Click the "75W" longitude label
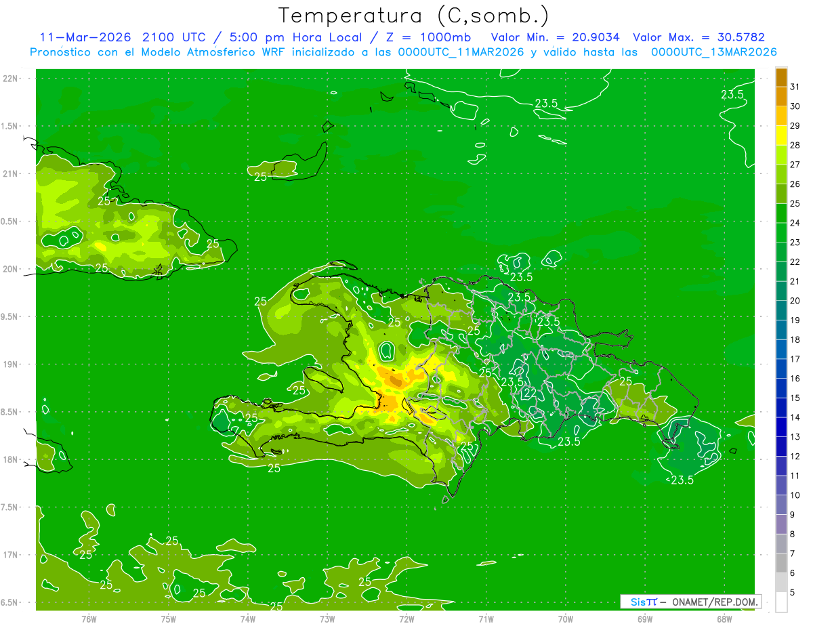This screenshot has height=628, width=813. point(168,619)
